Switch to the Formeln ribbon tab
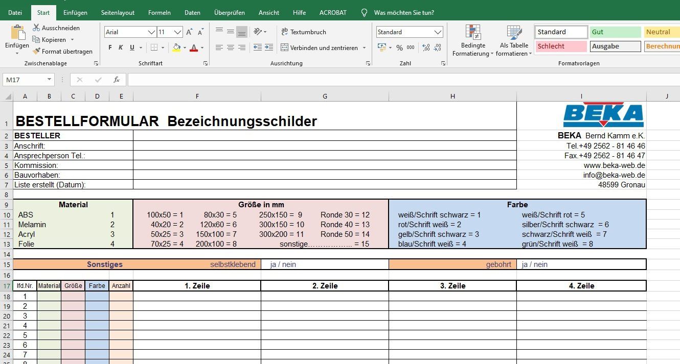This screenshot has height=364, width=680. coord(159,12)
